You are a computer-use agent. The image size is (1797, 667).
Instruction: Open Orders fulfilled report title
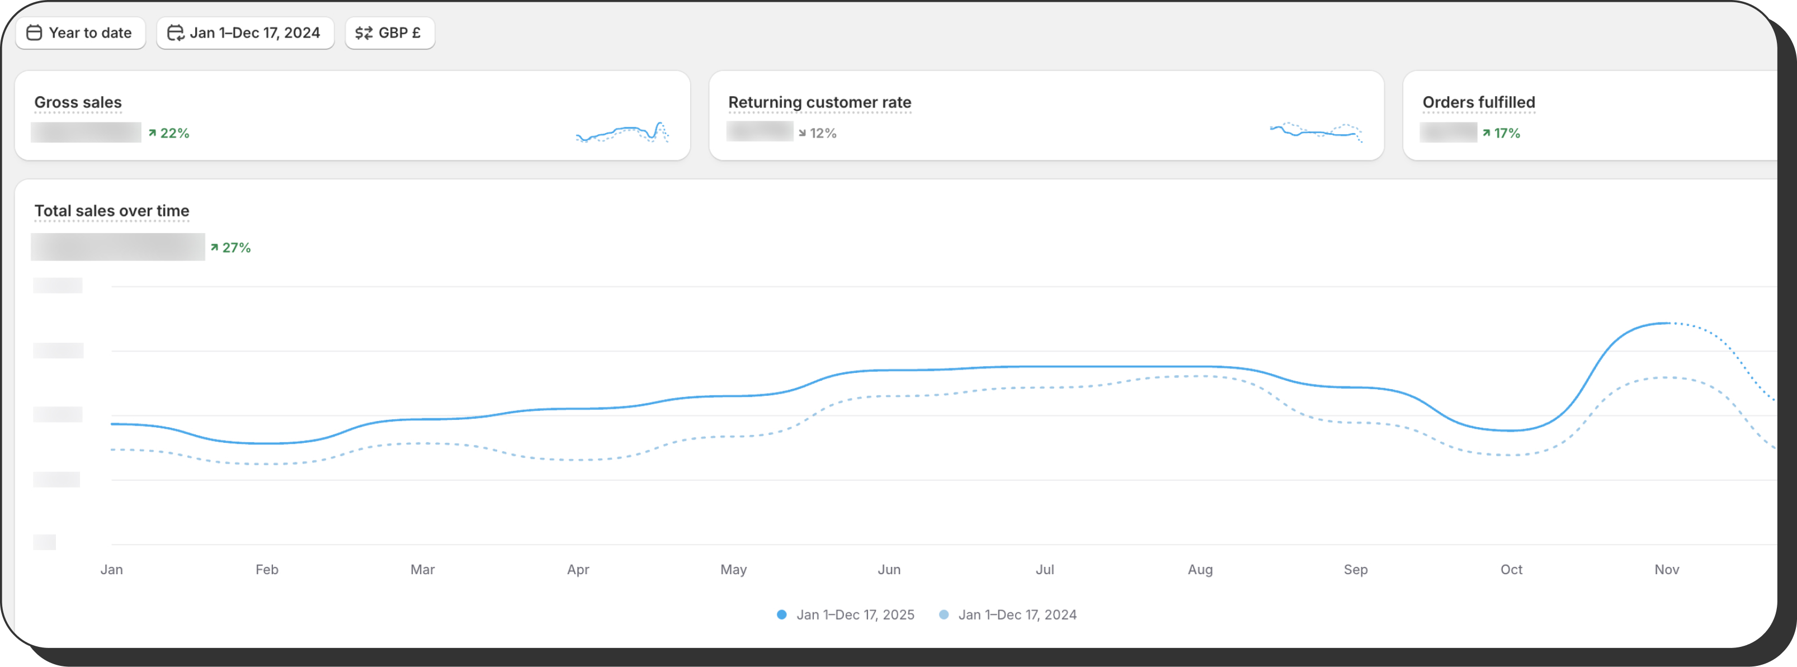coord(1478,102)
